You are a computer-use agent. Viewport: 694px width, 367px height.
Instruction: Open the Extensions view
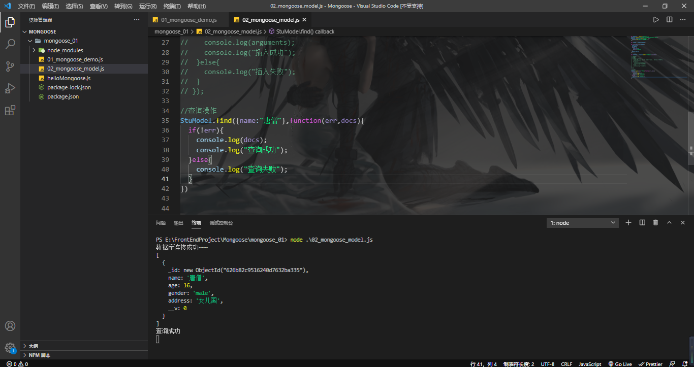coord(10,110)
